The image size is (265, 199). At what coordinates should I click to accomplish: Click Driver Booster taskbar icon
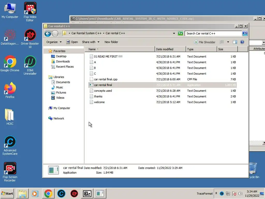tap(74, 194)
